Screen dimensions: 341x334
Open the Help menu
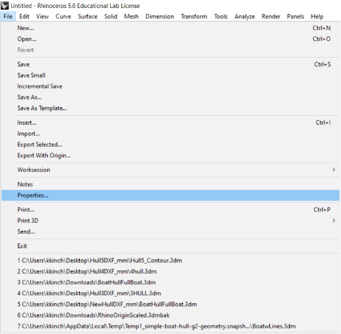pyautogui.click(x=317, y=17)
